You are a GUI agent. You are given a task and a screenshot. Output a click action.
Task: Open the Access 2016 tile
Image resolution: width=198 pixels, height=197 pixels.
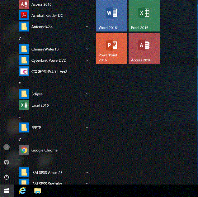tap(144, 48)
